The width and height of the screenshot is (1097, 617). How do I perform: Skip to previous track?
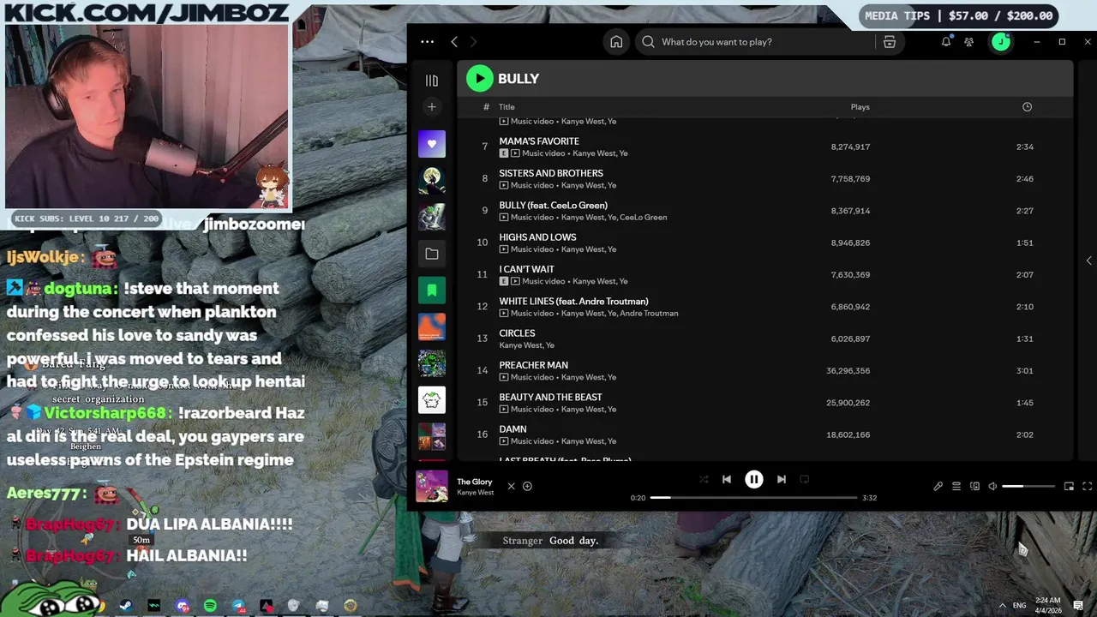coord(726,480)
